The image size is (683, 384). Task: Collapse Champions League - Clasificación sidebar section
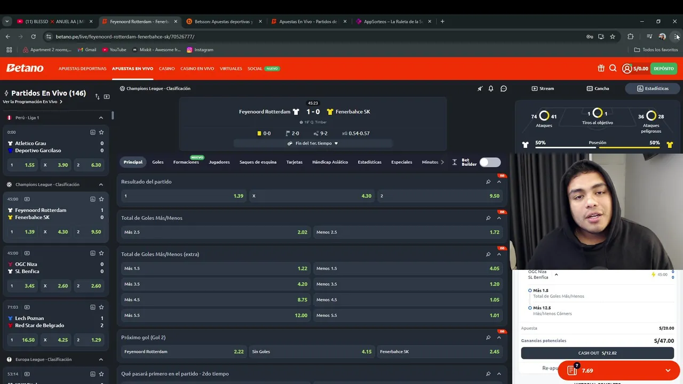pos(101,185)
